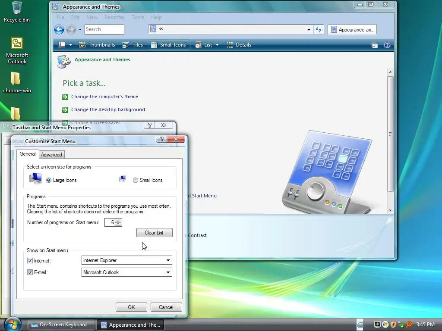Click the checklist icon near toolbar help

tap(375, 45)
